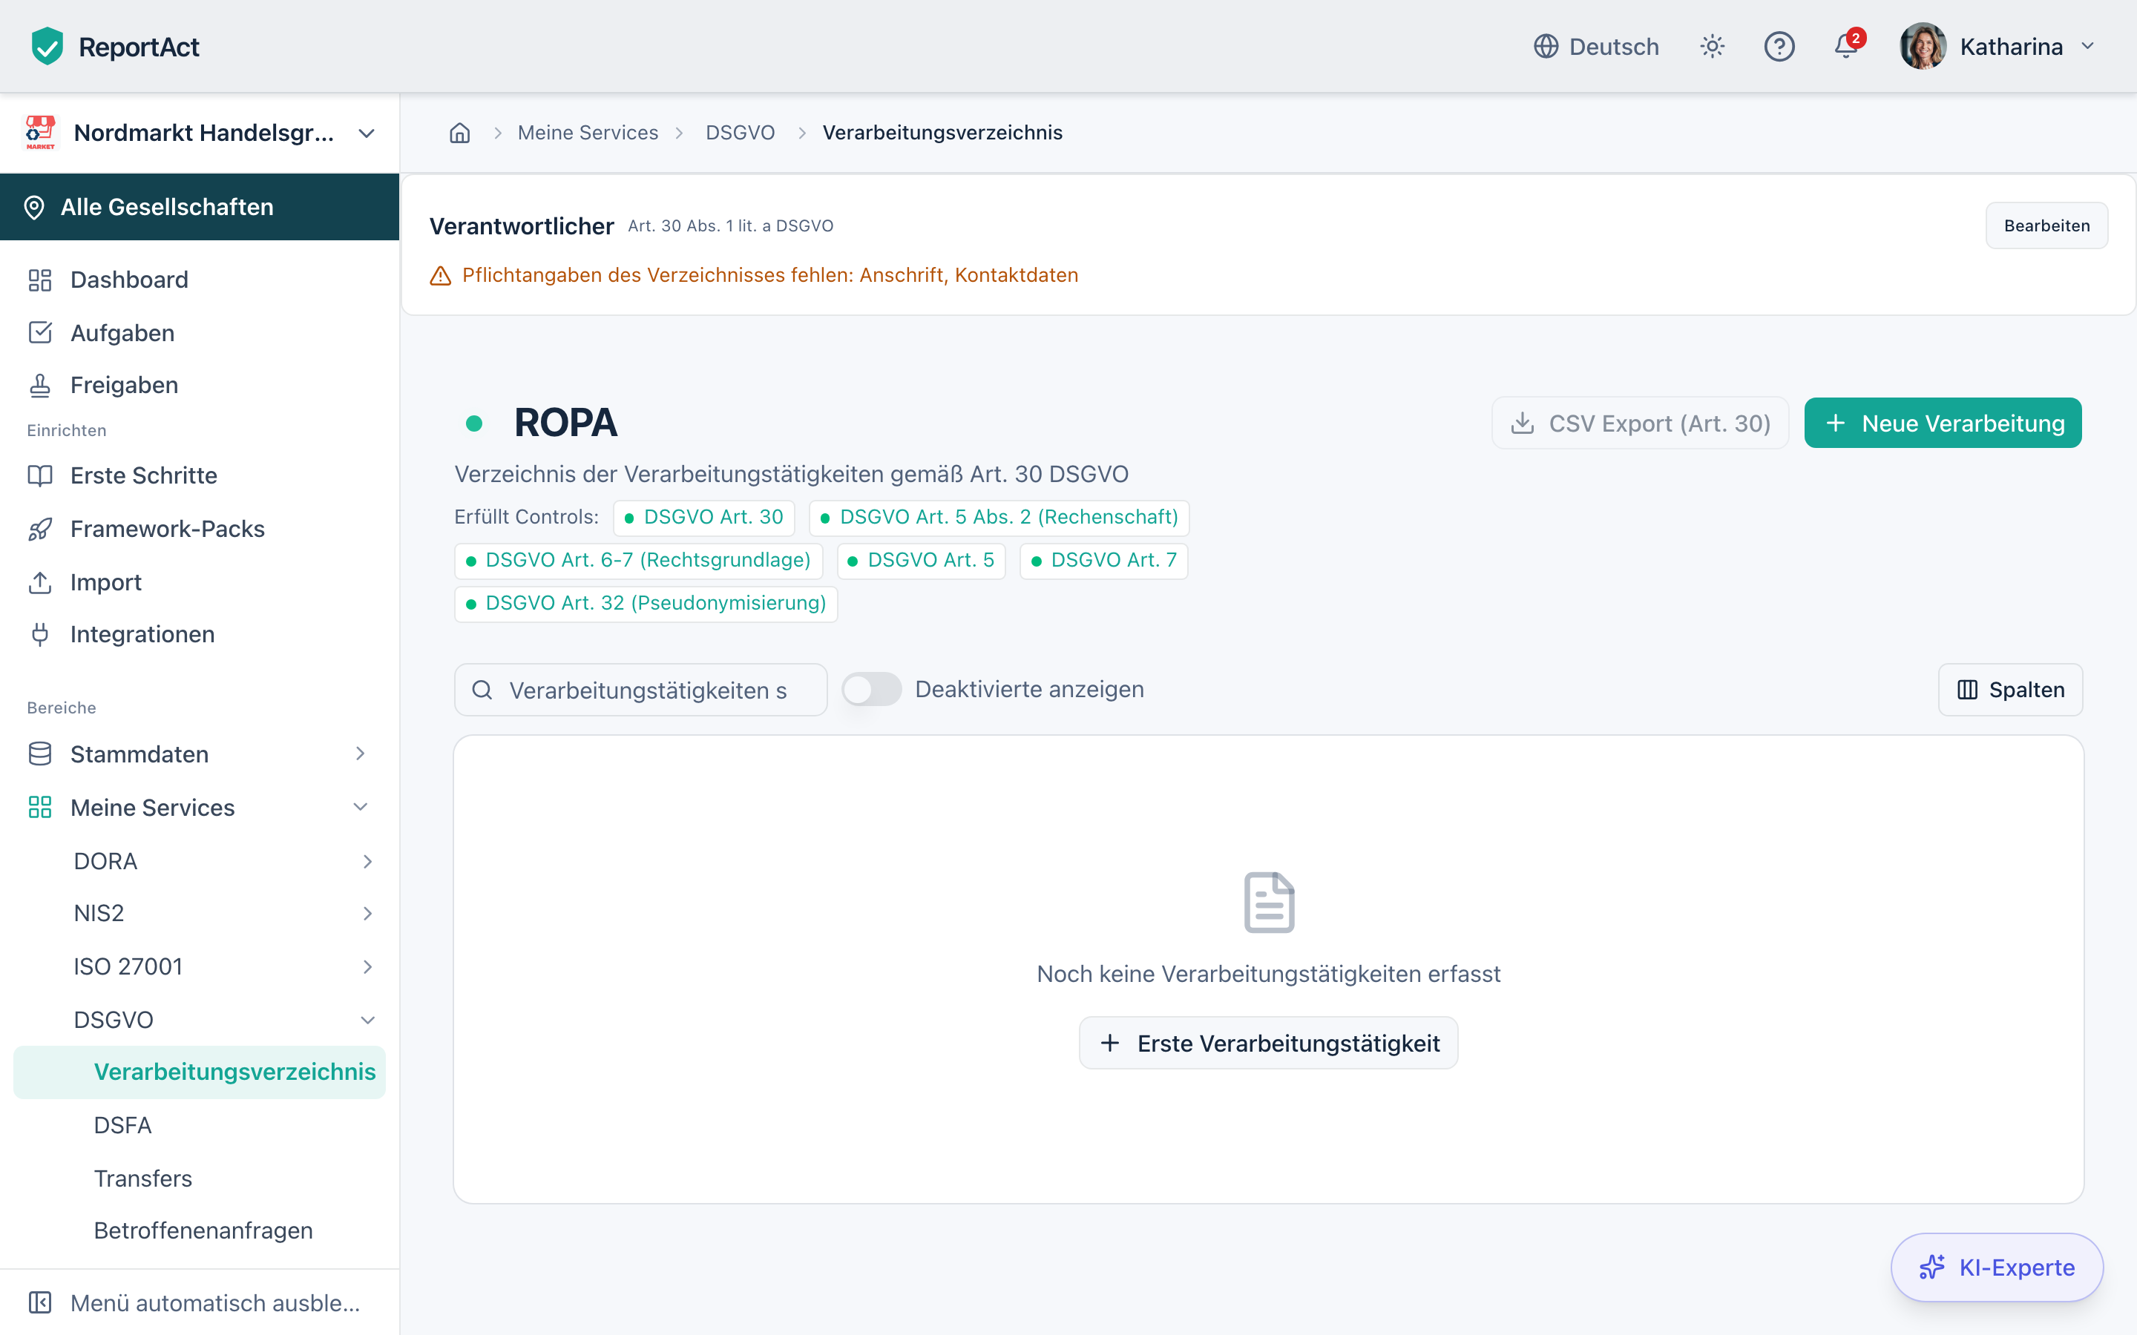Click the CSV Export (Art. 30) button
Image resolution: width=2137 pixels, height=1335 pixels.
[1641, 423]
